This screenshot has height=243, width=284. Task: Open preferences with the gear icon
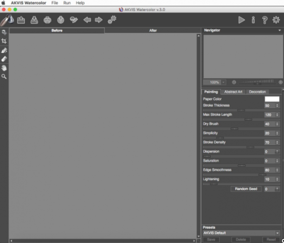(276, 20)
